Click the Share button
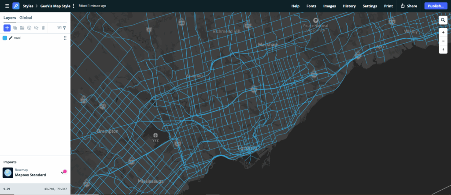The height and width of the screenshot is (195, 451). click(409, 6)
